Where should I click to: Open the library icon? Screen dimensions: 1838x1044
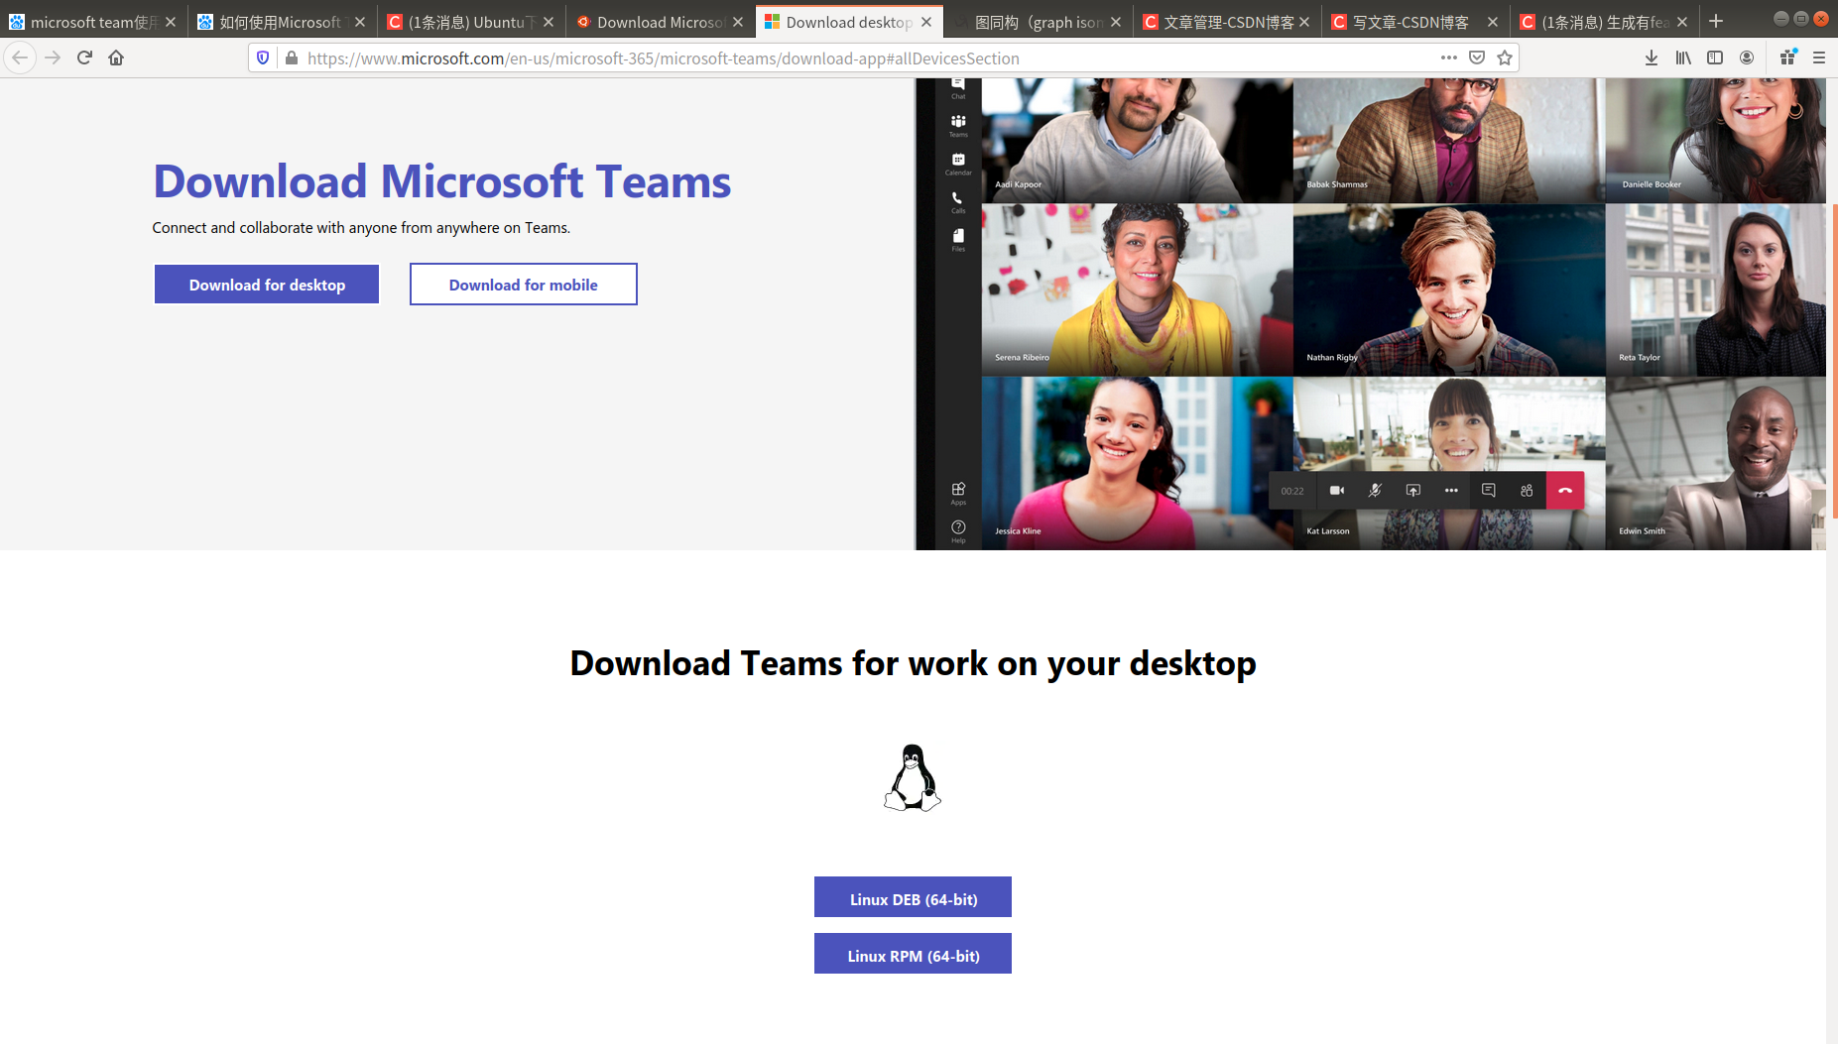click(1683, 58)
